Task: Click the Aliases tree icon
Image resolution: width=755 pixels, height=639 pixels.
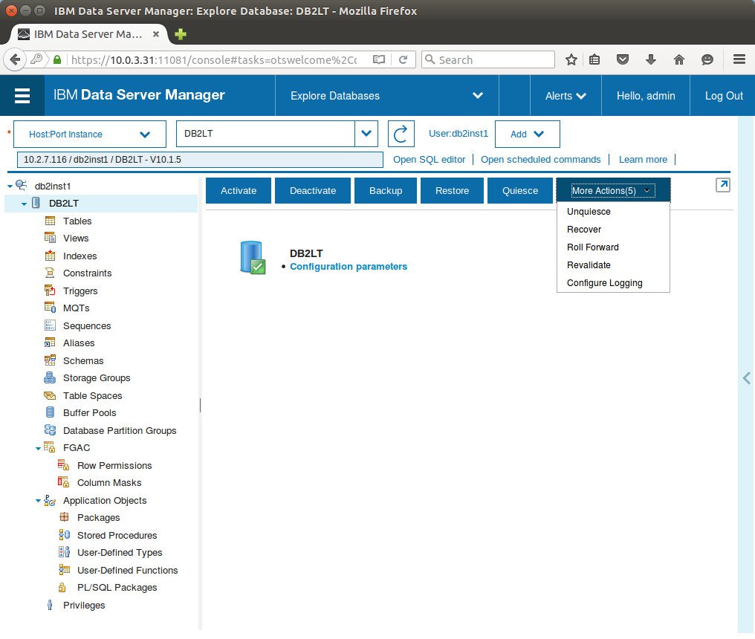Action: 50,343
